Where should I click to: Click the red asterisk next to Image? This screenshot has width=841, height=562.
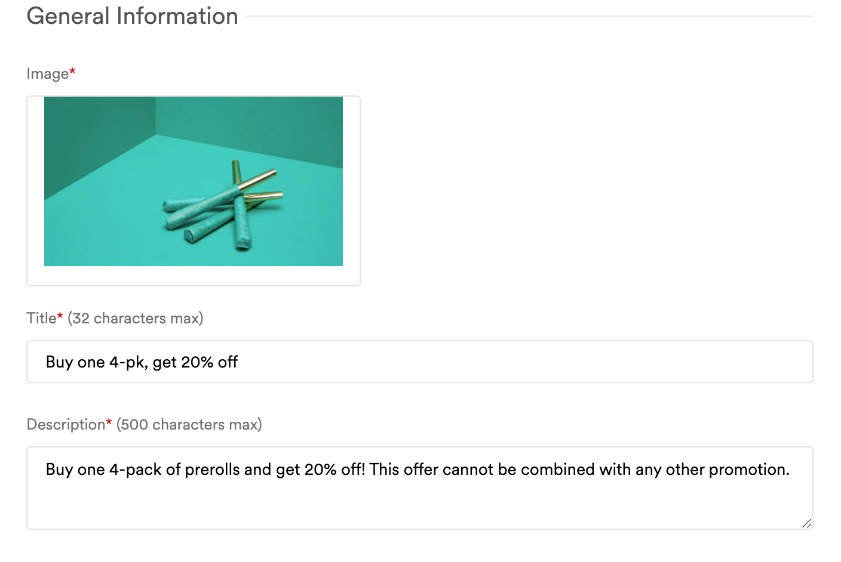pyautogui.click(x=72, y=70)
